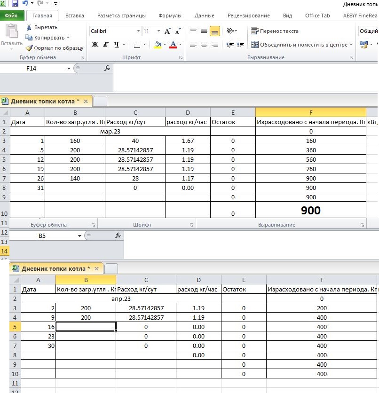This screenshot has width=379, height=393.
Task: Click the decrease font size icon
Action: 177,31
